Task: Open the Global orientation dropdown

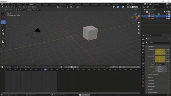Action: click(61, 7)
